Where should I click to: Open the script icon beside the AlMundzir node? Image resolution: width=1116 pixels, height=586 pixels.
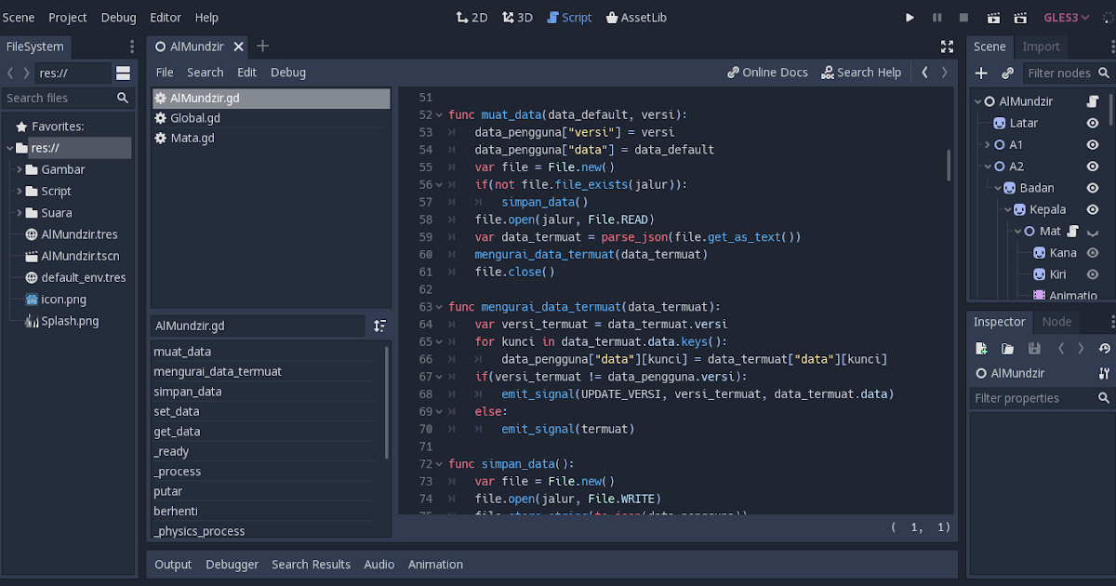coord(1094,100)
